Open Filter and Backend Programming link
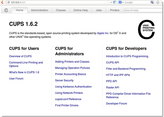 click(x=126, y=69)
